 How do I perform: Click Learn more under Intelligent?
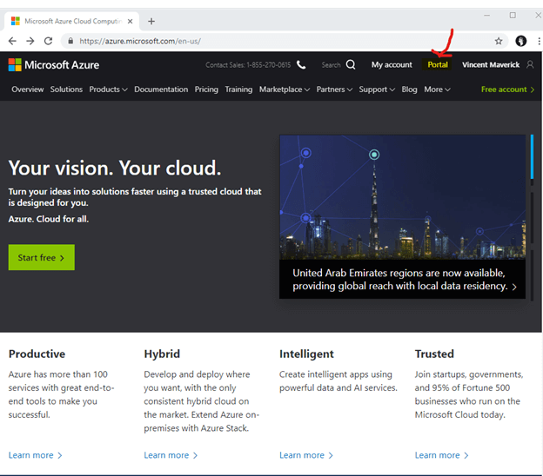tap(305, 455)
